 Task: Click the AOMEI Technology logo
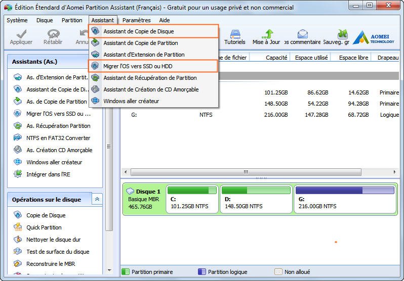[373, 37]
